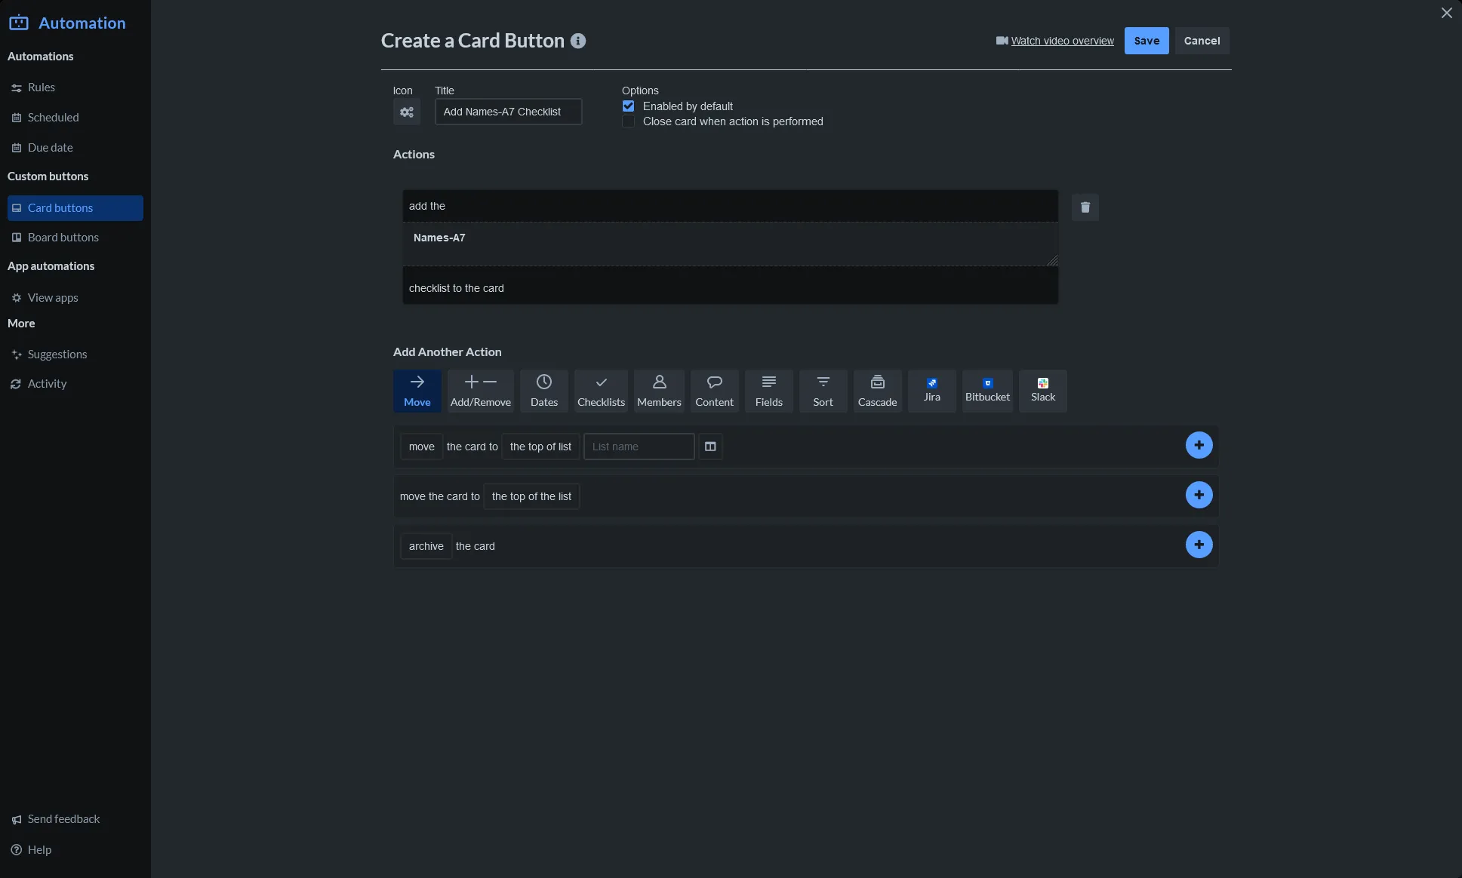Open the top of list dropdown

point(540,447)
